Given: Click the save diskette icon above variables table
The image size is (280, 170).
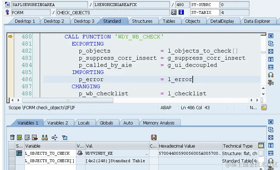Looking at the screenshot, I should (154, 137).
